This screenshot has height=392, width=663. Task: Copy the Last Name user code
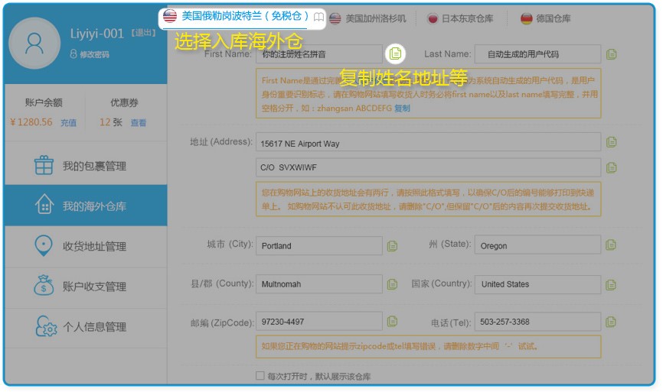coord(611,54)
